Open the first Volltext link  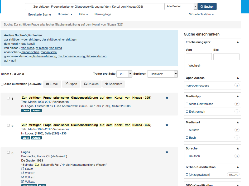point(28,173)
